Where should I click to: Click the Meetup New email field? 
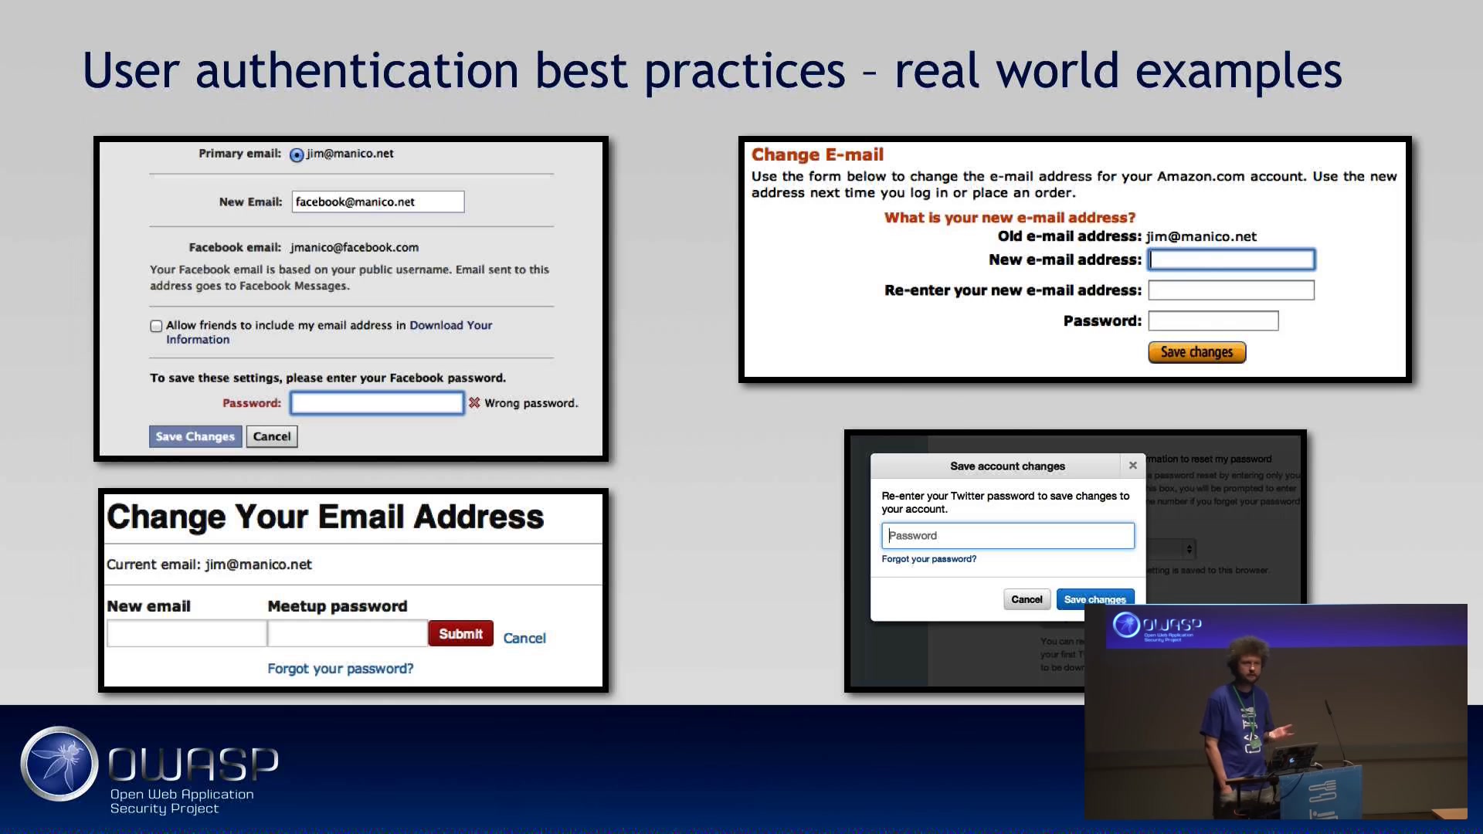point(186,633)
